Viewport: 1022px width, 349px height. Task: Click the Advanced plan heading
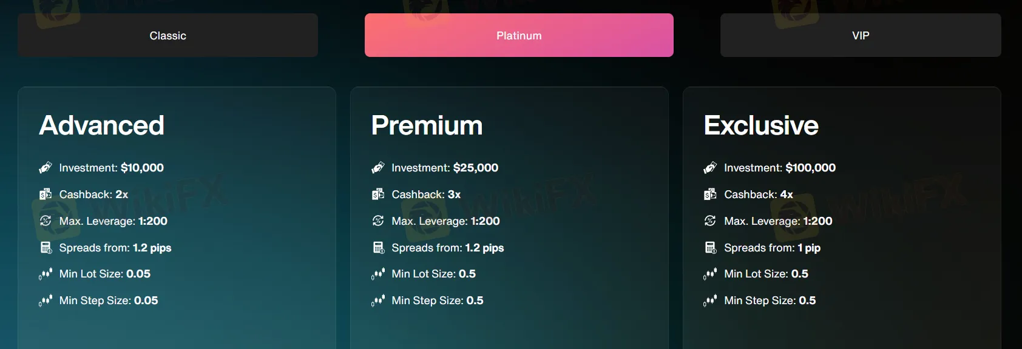(101, 125)
